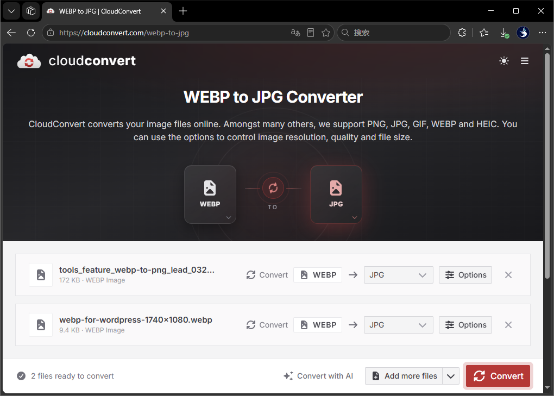
Task: View site info lock icon
Action: click(51, 33)
